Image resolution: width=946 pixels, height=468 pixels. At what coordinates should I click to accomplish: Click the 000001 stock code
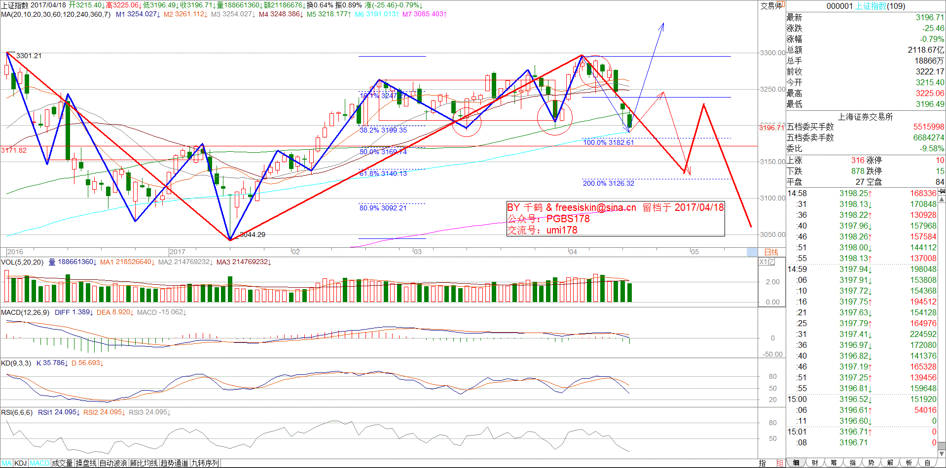839,6
